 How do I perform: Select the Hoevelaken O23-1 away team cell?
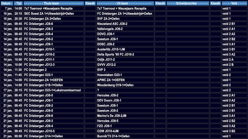click(125, 75)
